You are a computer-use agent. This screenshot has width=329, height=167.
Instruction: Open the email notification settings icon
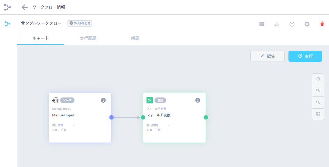tap(262, 24)
